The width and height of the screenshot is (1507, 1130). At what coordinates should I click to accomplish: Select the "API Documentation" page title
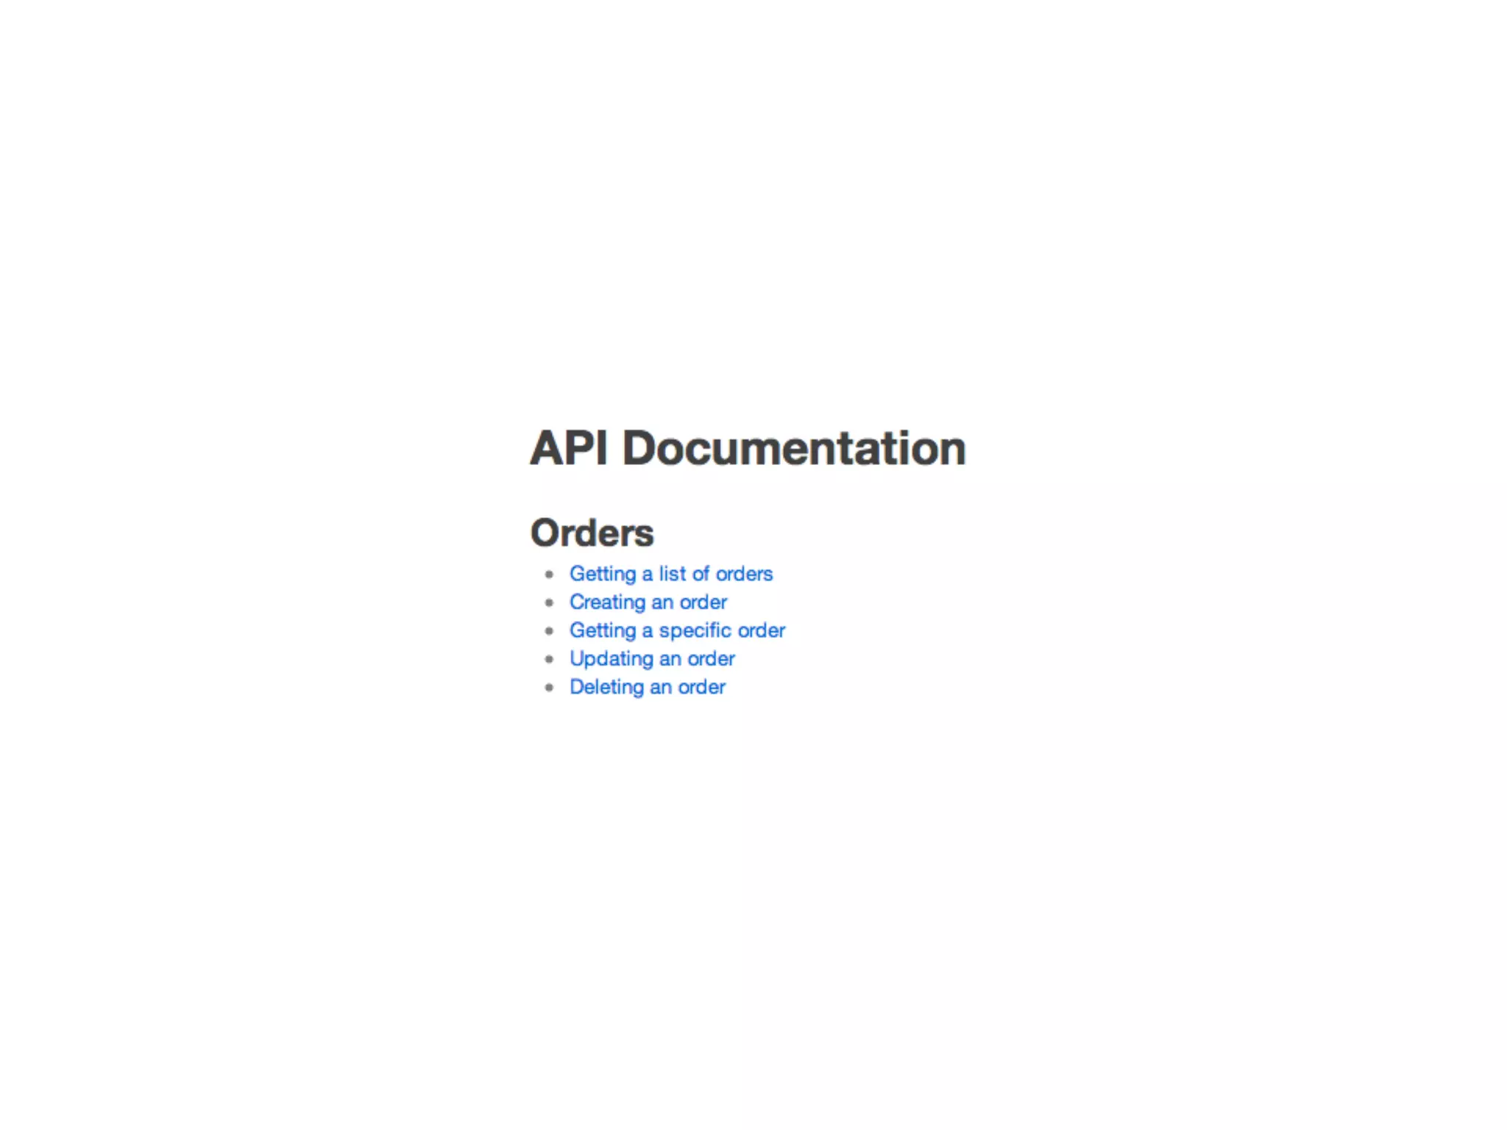pos(748,448)
